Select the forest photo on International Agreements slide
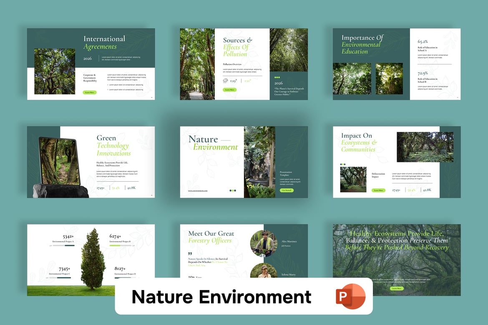Image resolution: width=488 pixels, height=325 pixels. click(x=55, y=71)
